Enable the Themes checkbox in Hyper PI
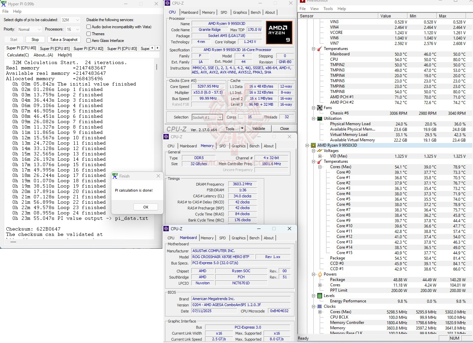This screenshot has height=343, width=473. 88,34
